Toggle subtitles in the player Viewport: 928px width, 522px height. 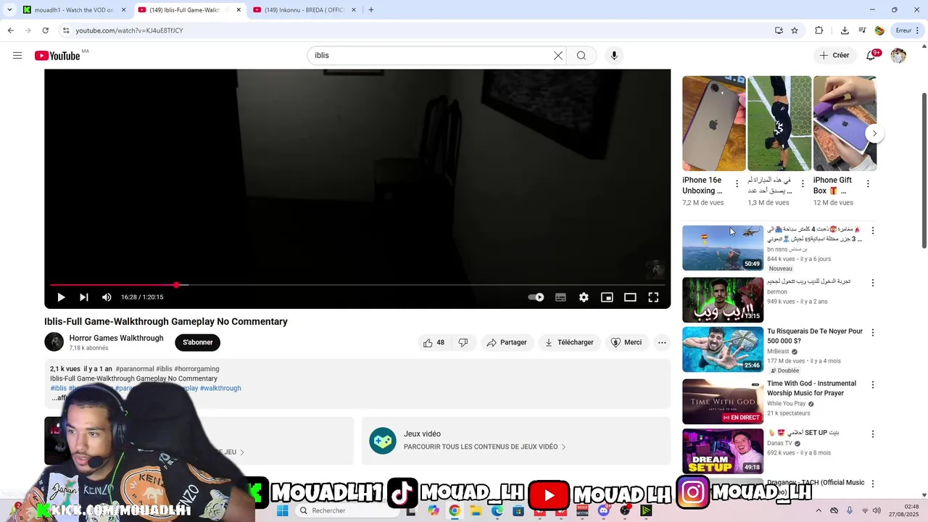point(560,297)
